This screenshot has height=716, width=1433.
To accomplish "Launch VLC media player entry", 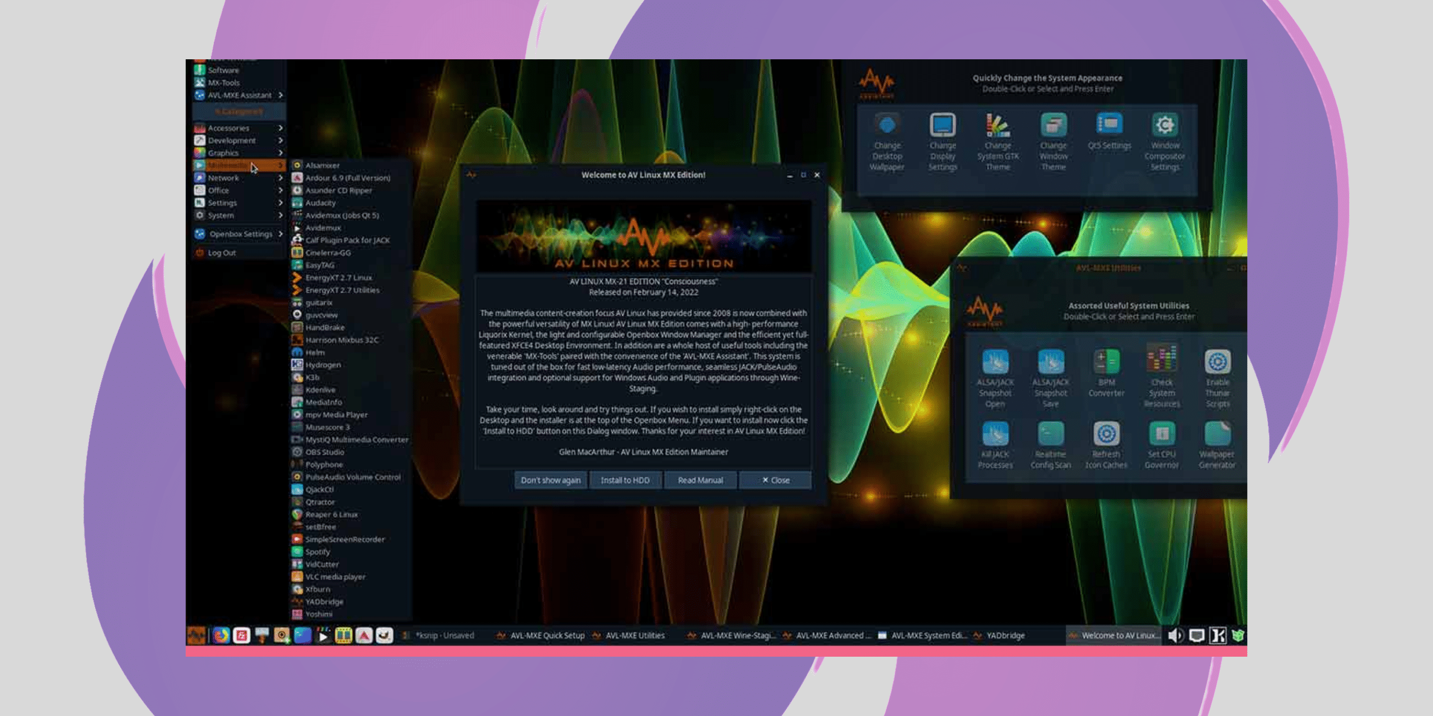I will click(x=351, y=577).
